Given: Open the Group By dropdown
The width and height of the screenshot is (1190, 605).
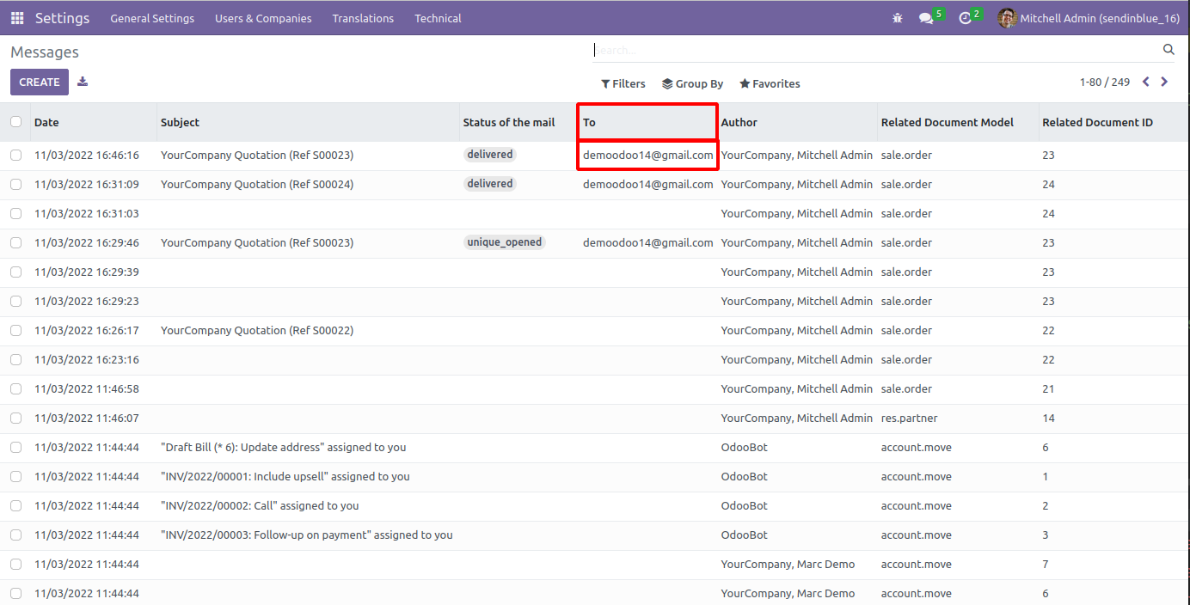Looking at the screenshot, I should pos(692,84).
